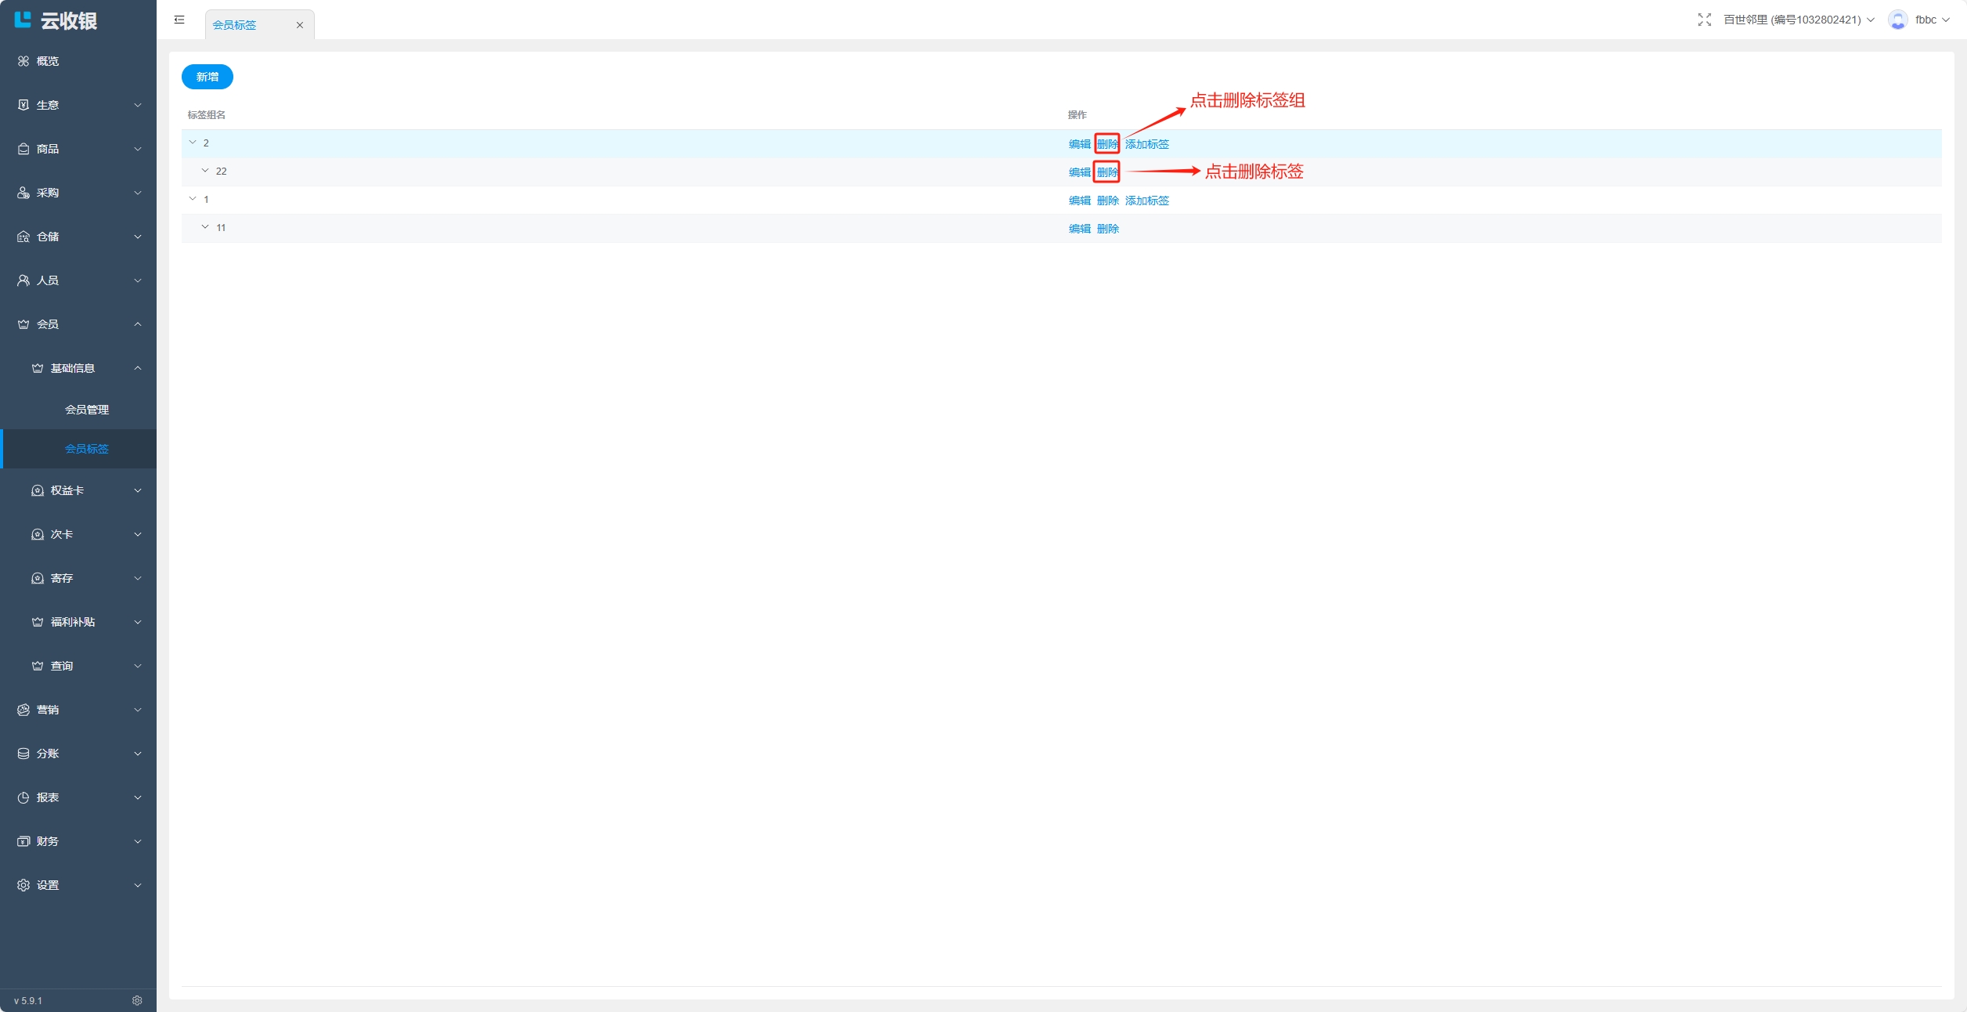Click the settings gear beside version number
1967x1012 pixels.
pyautogui.click(x=137, y=1000)
